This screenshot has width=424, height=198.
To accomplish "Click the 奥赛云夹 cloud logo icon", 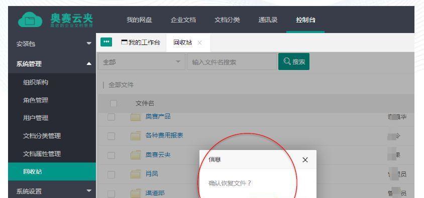I will tap(30, 20).
